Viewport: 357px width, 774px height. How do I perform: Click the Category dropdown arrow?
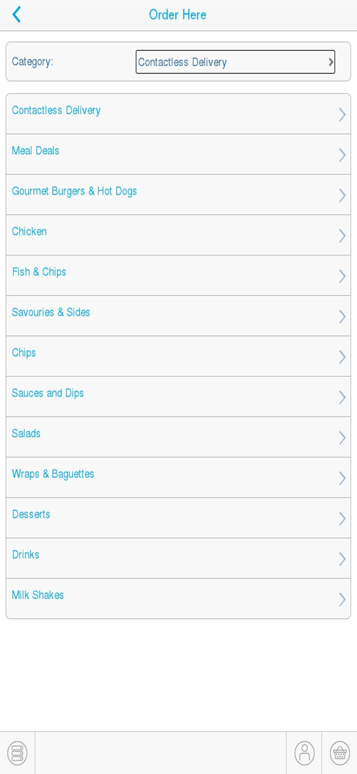(330, 62)
